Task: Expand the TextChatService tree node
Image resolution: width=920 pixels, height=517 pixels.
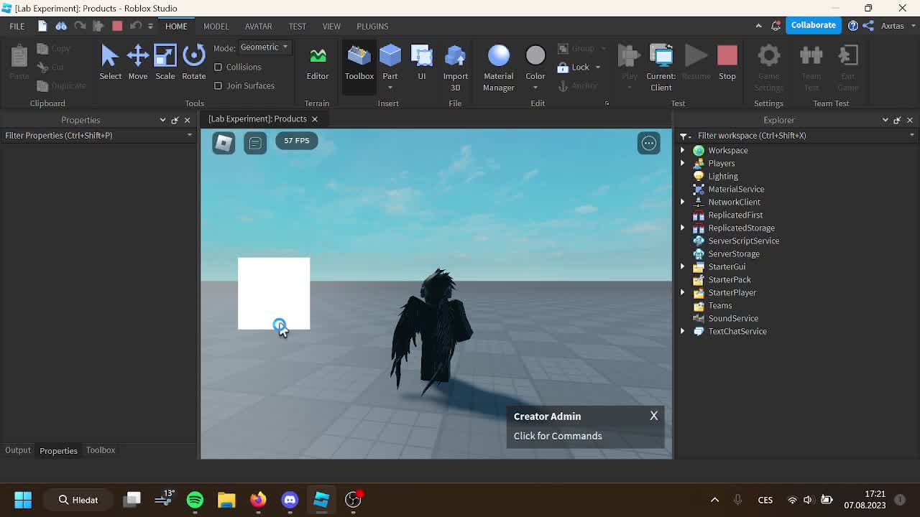Action: pyautogui.click(x=682, y=331)
